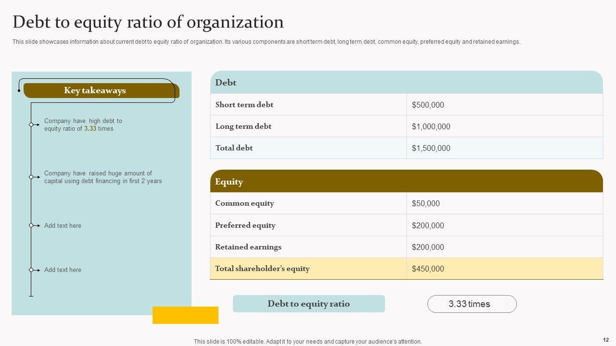616x346 pixels.
Task: Click the slide number 12
Action: pyautogui.click(x=605, y=339)
